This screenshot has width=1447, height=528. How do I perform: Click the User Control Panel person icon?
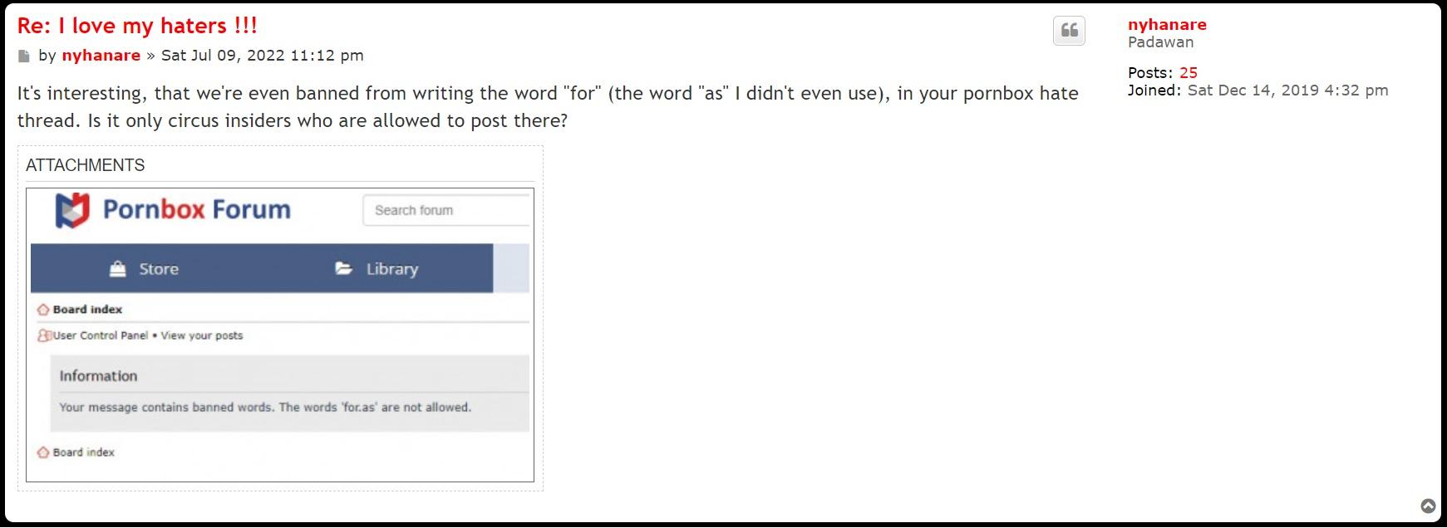point(44,335)
